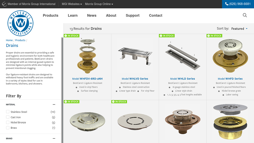Click the In Stock badge on WHFDV-6RD-2NH

point(71,36)
